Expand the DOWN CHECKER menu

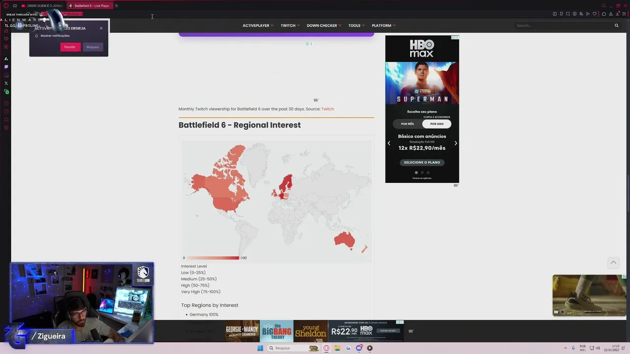324,26
